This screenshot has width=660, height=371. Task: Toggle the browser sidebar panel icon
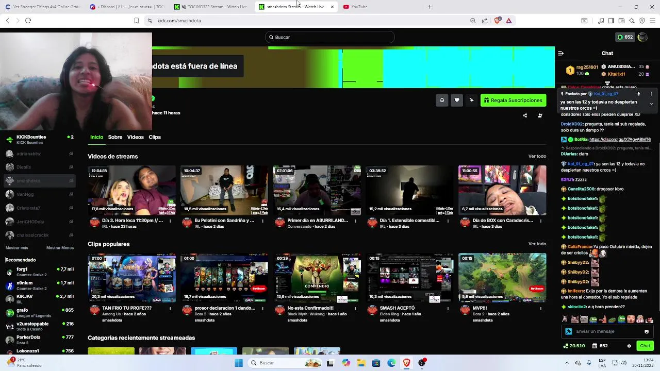[611, 21]
